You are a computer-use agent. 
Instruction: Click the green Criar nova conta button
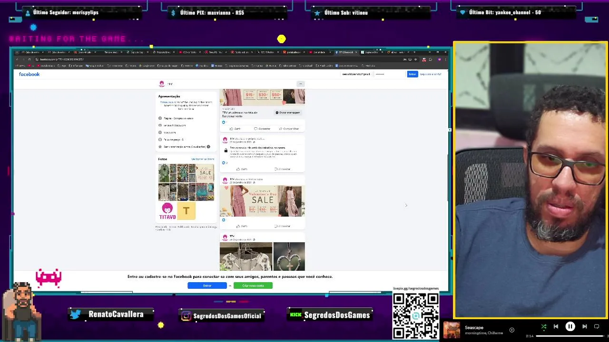pos(253,285)
